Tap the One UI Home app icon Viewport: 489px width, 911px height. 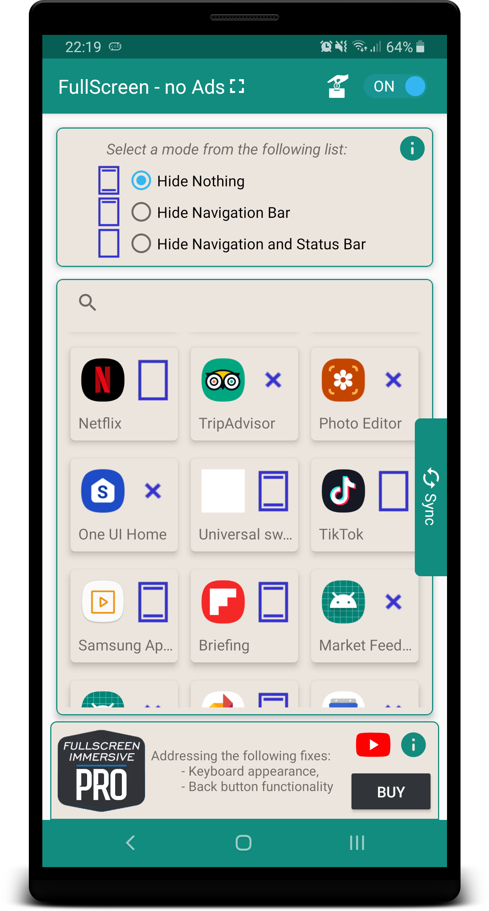click(103, 491)
